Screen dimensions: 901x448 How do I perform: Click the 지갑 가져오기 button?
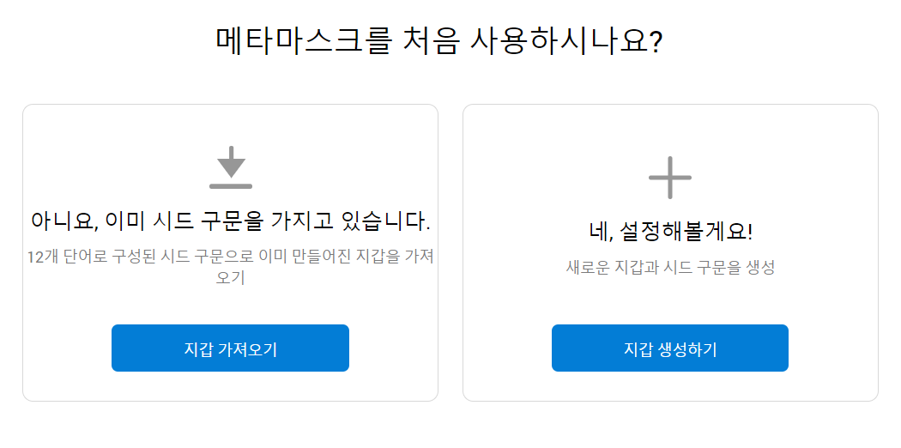(x=231, y=348)
